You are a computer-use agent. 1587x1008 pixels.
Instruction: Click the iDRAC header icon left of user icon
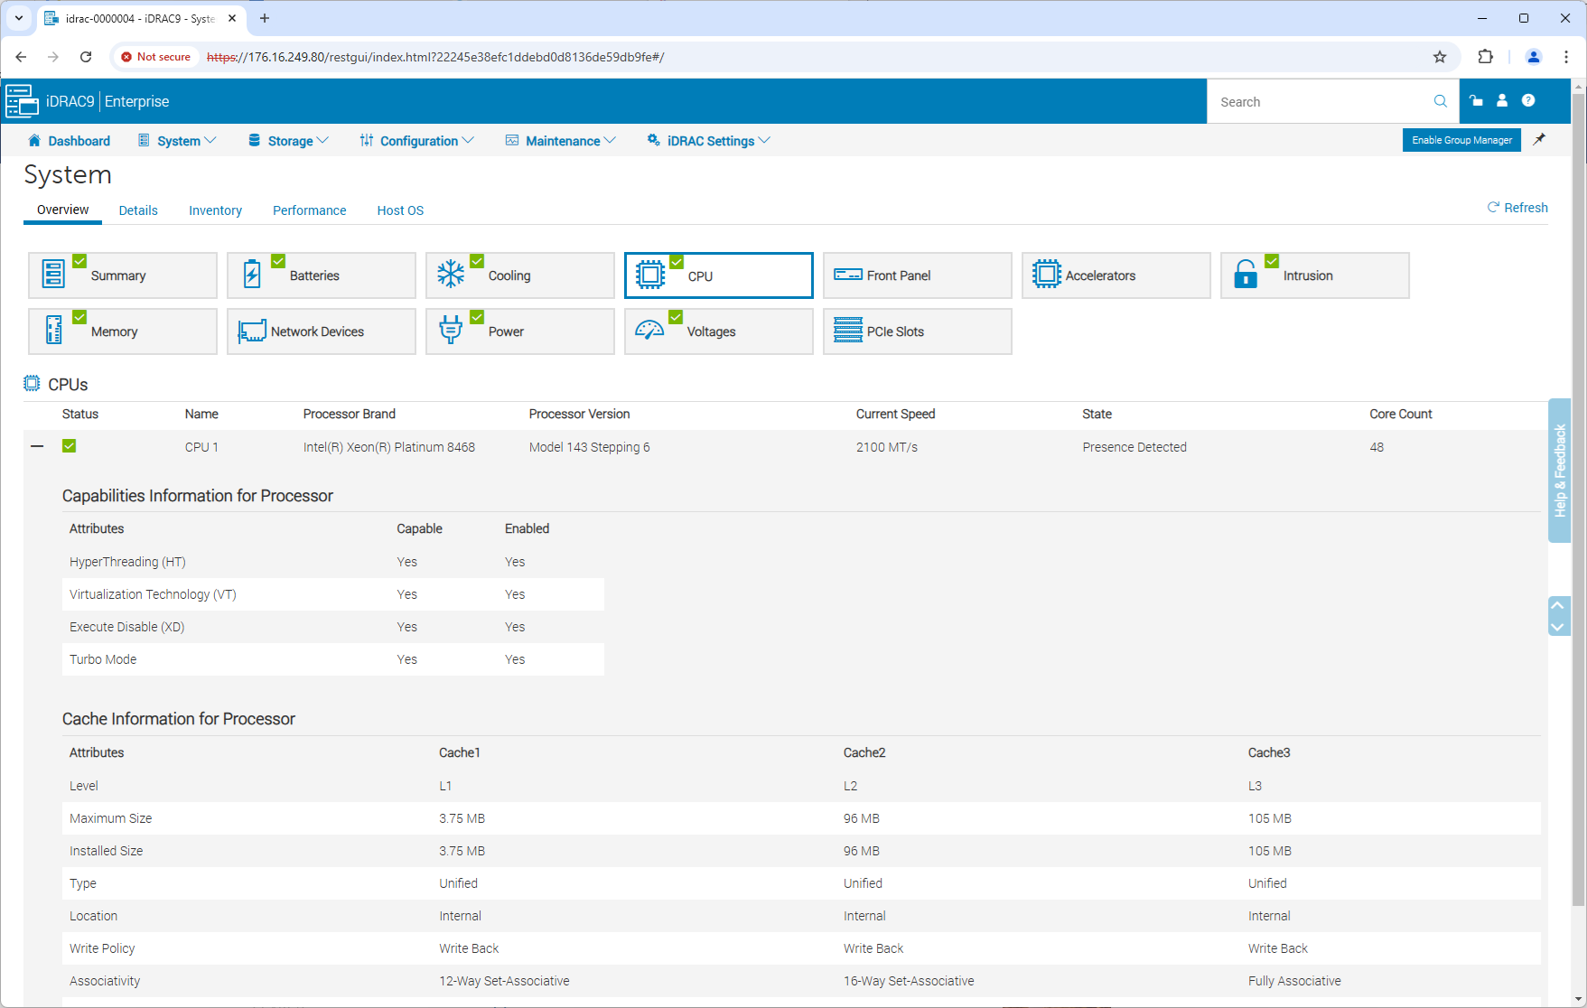coord(1476,100)
